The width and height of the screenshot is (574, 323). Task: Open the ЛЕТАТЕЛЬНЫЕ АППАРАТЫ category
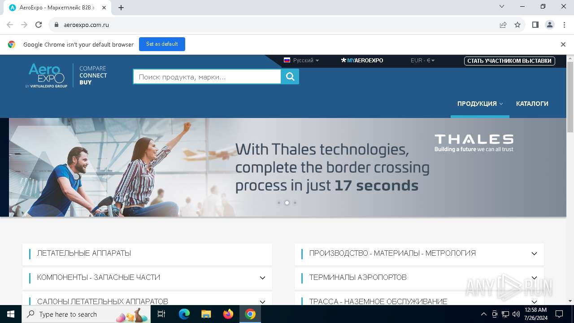[147, 253]
